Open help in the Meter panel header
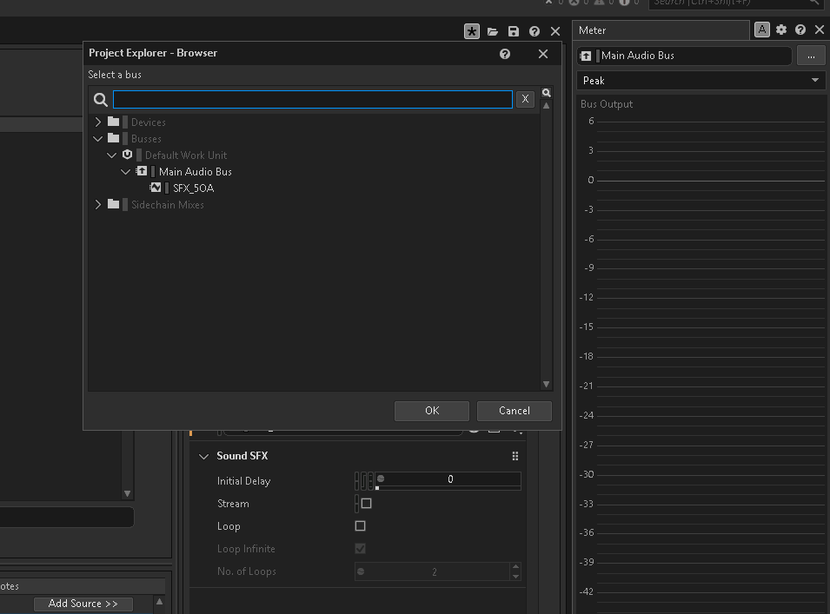The width and height of the screenshot is (830, 614). [800, 30]
